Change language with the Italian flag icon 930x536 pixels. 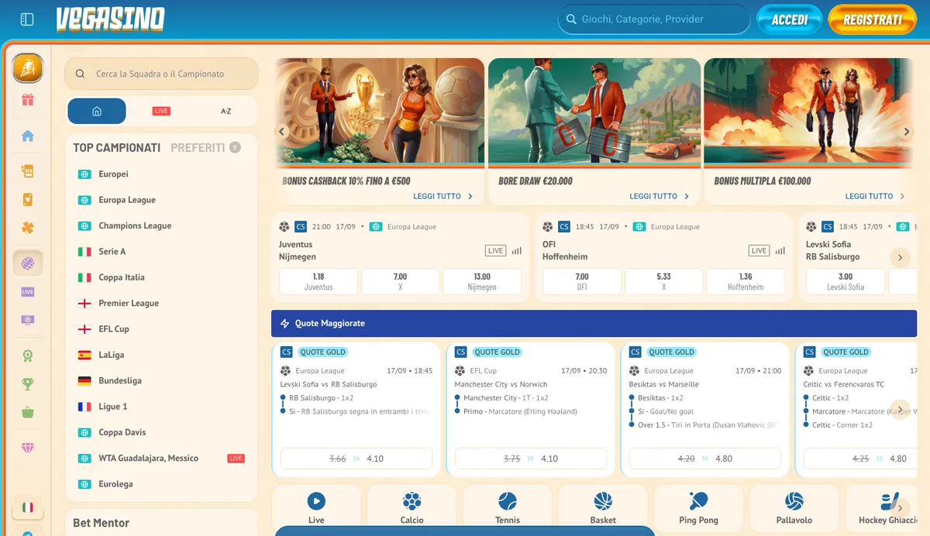[x=28, y=507]
